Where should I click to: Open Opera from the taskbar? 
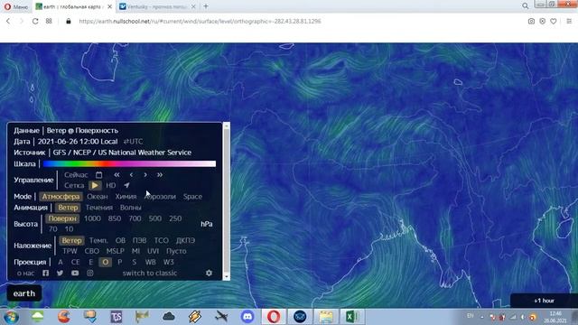pos(274,317)
